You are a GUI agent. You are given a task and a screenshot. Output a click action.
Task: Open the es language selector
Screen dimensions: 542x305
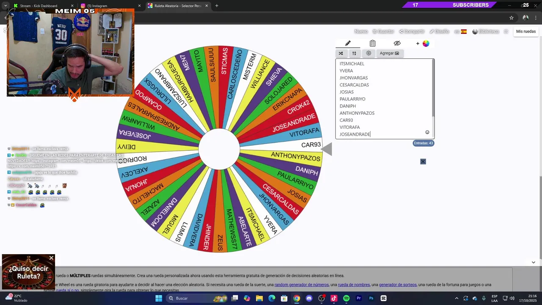460,31
